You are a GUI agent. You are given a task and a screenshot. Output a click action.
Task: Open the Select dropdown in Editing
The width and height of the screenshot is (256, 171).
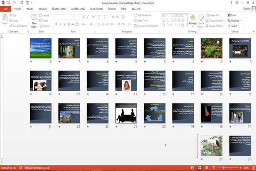coord(234,26)
